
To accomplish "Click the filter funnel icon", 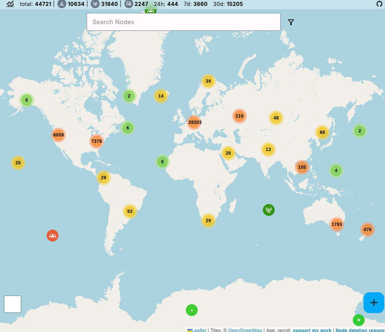I will point(291,22).
